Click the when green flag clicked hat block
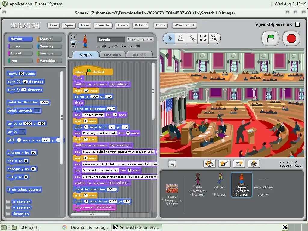Screen dimensions: 308x231 (x=93, y=71)
